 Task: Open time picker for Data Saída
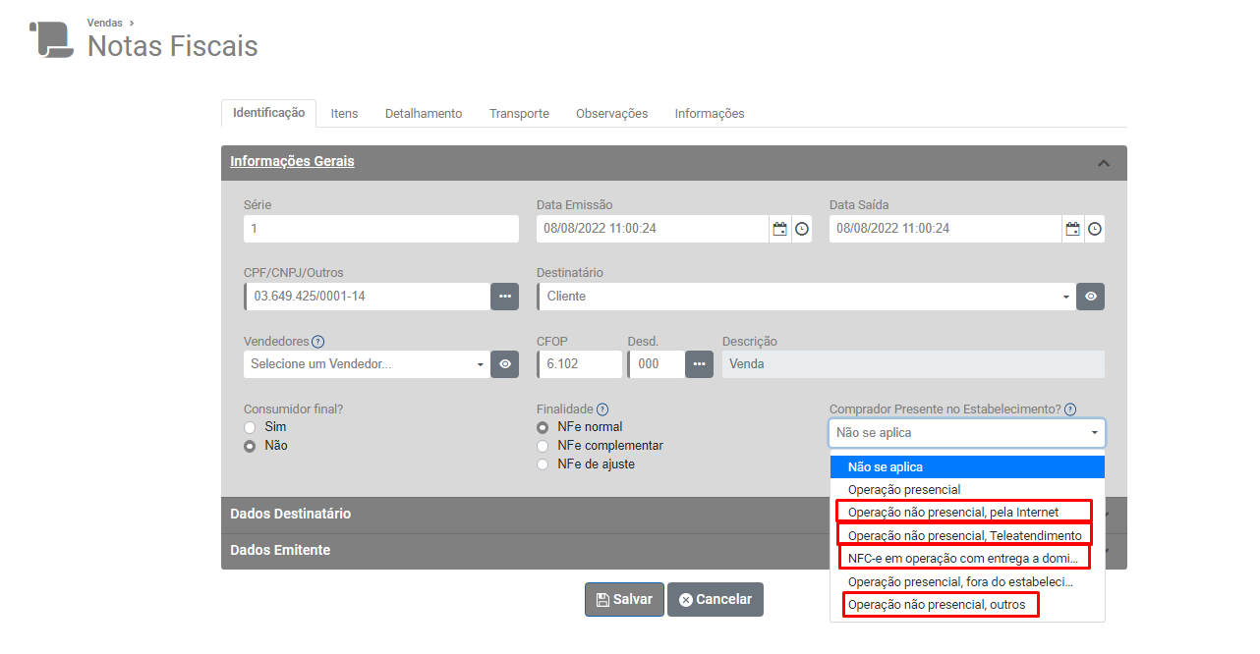1095,229
